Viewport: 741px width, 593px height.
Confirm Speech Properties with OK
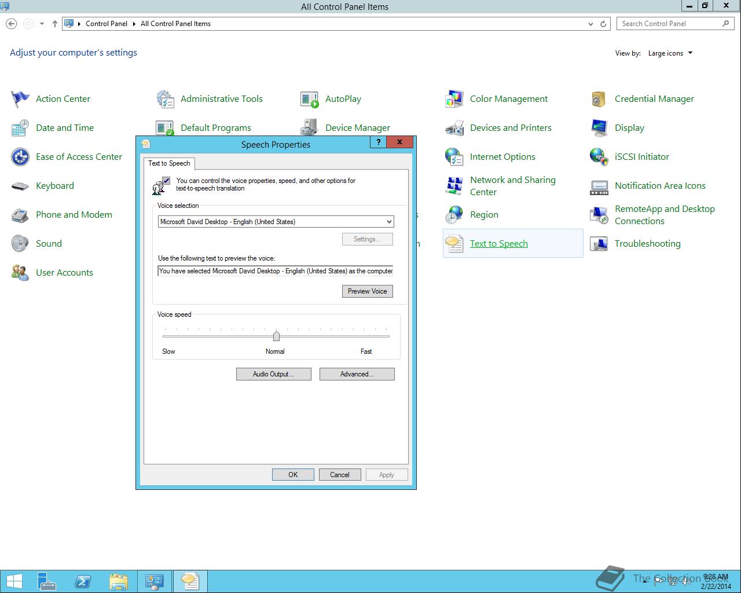[x=293, y=475]
